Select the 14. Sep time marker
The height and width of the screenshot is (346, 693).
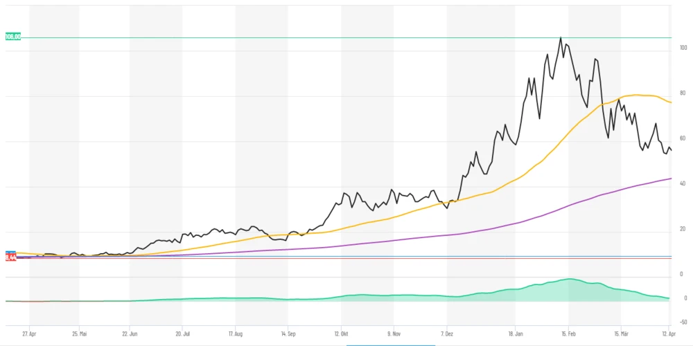click(288, 332)
